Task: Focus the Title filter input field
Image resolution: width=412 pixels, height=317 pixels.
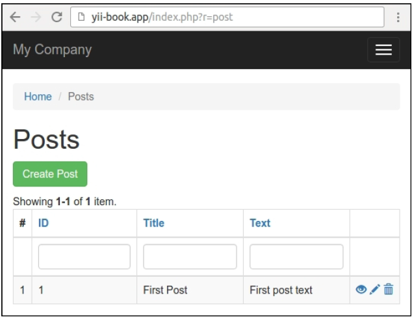Action: (x=190, y=257)
